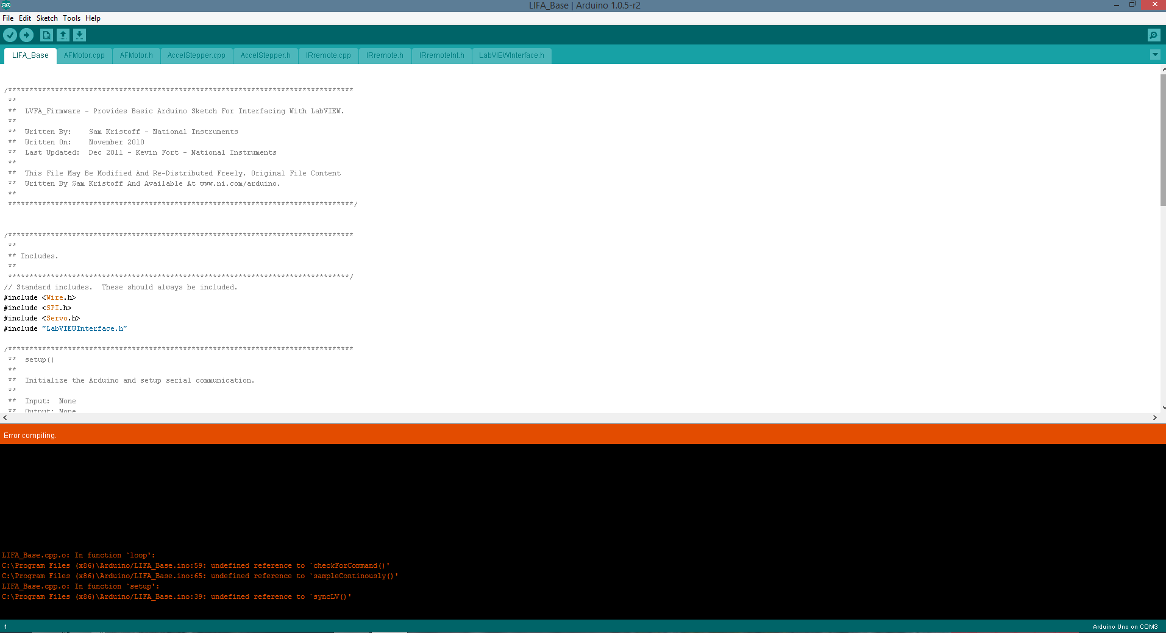This screenshot has width=1166, height=633.
Task: Click the 'checkForCommand()' undefined reference error
Action: pyautogui.click(x=196, y=566)
